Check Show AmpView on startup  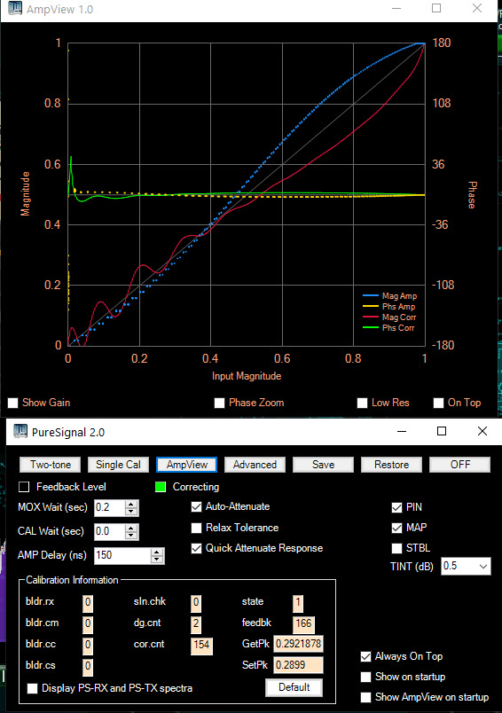(x=365, y=698)
